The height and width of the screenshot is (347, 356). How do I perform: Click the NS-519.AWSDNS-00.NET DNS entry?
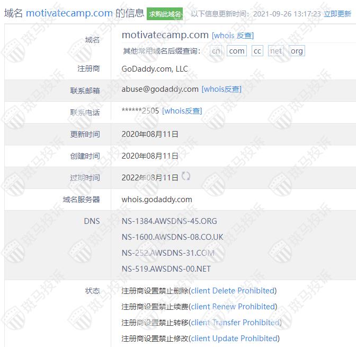(x=166, y=269)
